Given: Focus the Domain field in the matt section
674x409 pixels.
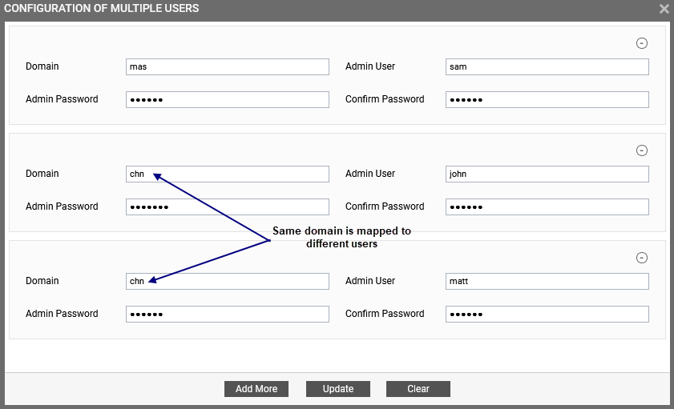Looking at the screenshot, I should click(x=228, y=282).
